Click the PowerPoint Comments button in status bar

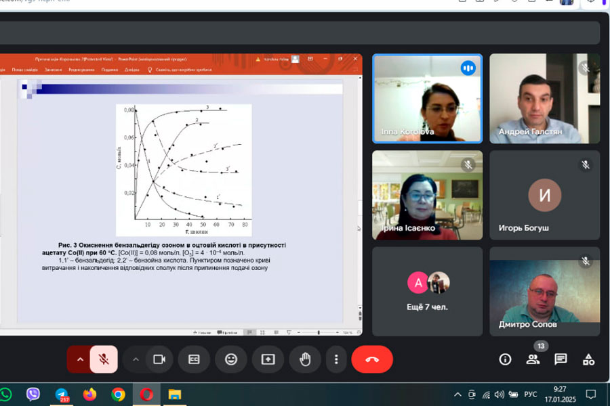point(227,332)
